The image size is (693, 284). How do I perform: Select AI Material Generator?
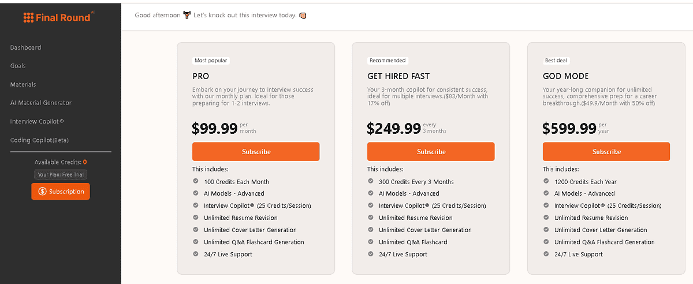(x=41, y=103)
